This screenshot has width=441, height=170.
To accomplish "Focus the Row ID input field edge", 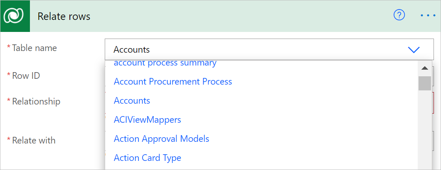I will (433, 75).
